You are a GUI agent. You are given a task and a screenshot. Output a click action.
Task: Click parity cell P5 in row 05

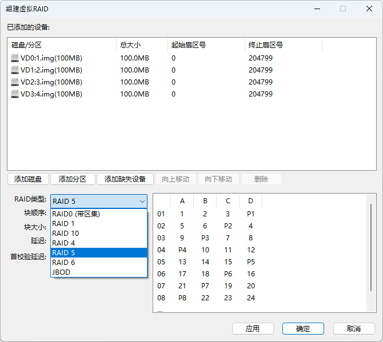251,261
